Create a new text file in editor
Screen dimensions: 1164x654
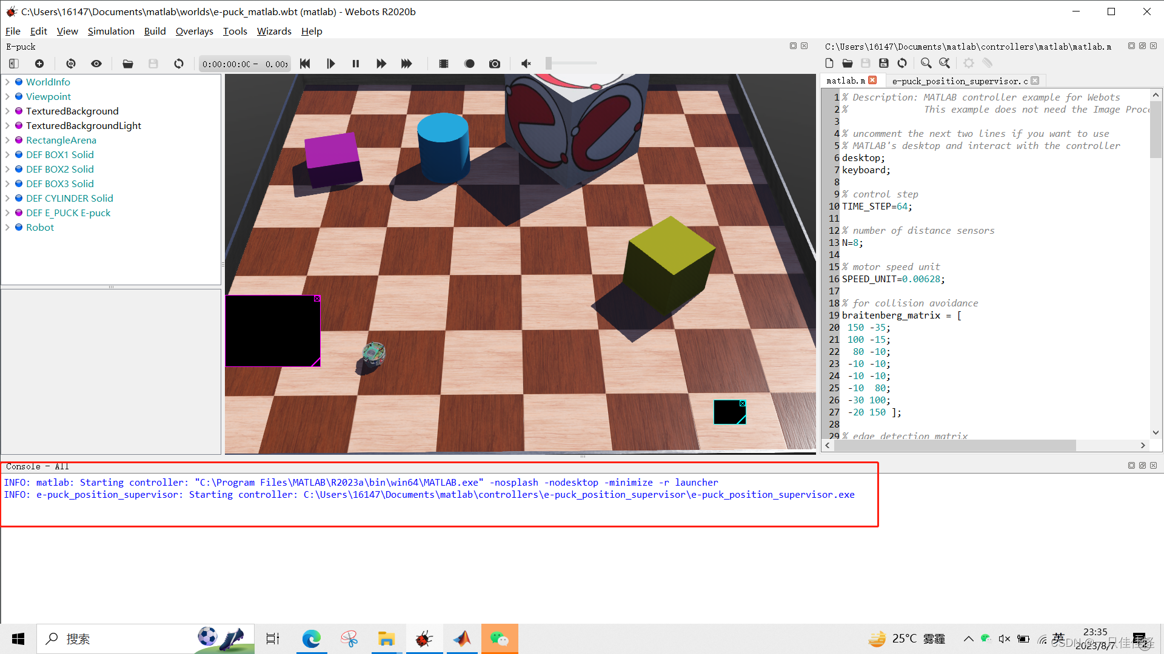click(829, 63)
